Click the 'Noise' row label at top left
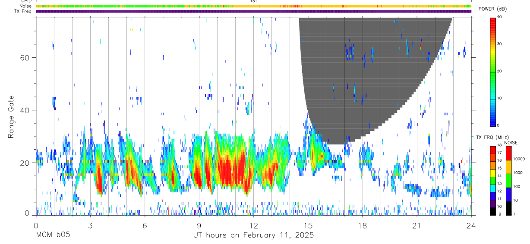The height and width of the screenshot is (244, 530). point(26,6)
